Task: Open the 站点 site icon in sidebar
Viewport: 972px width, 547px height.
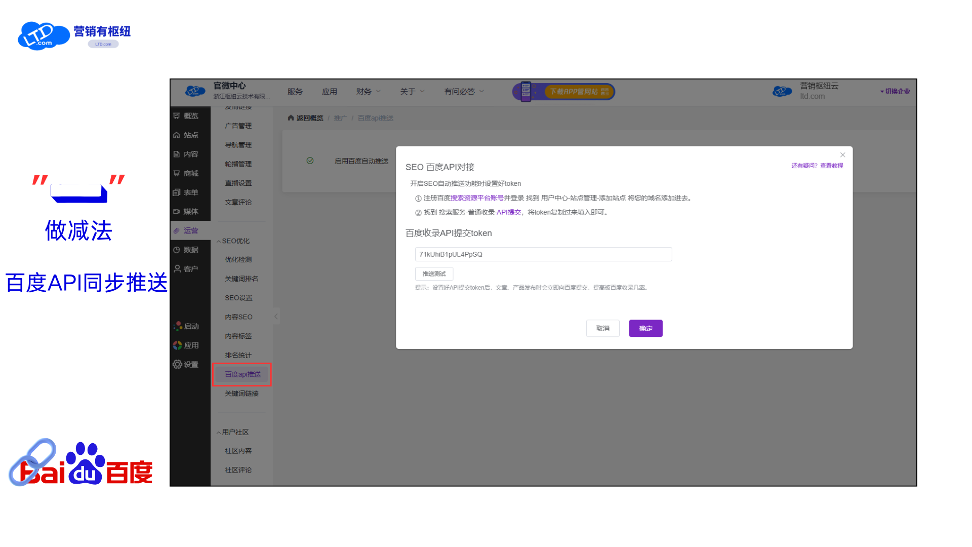Action: click(x=177, y=135)
